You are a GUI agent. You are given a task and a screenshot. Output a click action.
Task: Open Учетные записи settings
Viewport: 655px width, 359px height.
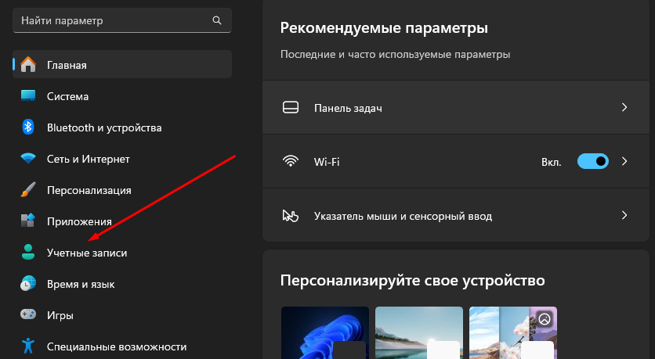(x=122, y=253)
